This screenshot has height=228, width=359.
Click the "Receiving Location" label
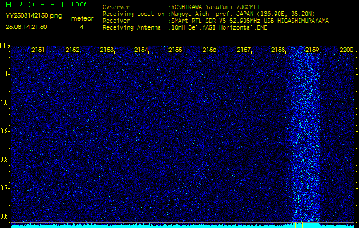134,14
